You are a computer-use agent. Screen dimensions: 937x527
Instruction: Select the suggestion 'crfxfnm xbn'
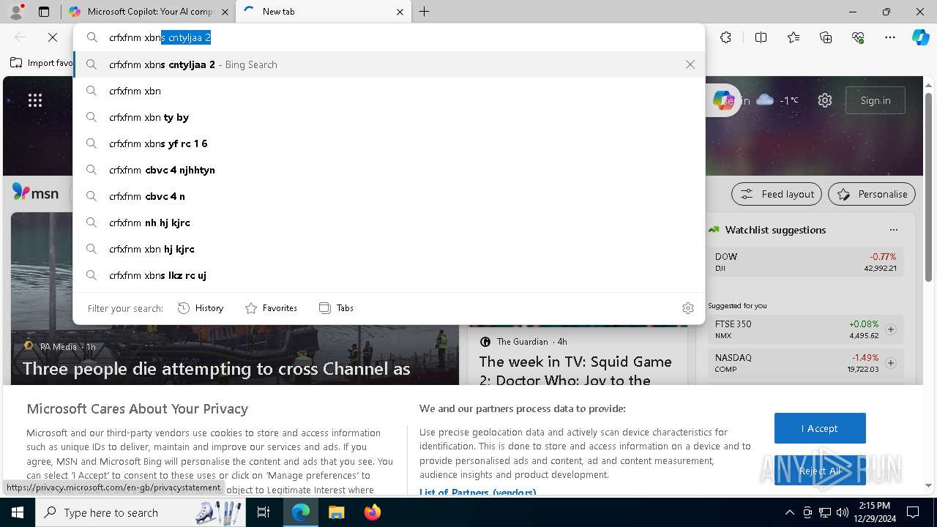(x=389, y=91)
